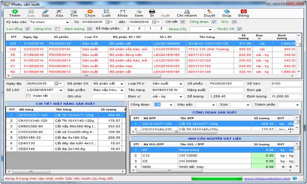This screenshot has height=184, width=307.
Task: Click the Duyệt (approve) toolbar icon
Action: point(210,11)
